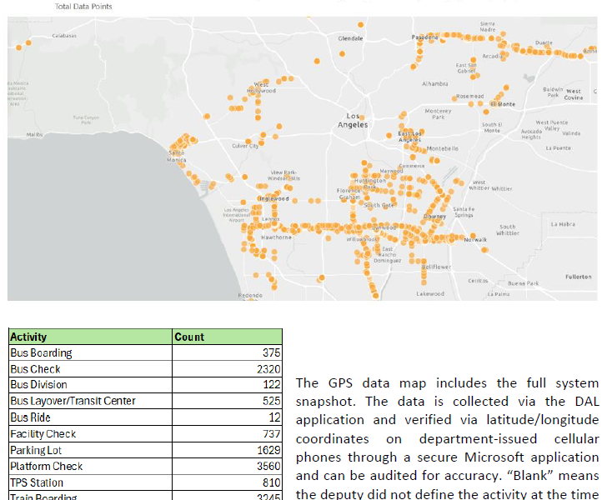Viewport: 612px width, 500px height.
Task: Click the Bus Check count value 2320
Action: click(266, 369)
